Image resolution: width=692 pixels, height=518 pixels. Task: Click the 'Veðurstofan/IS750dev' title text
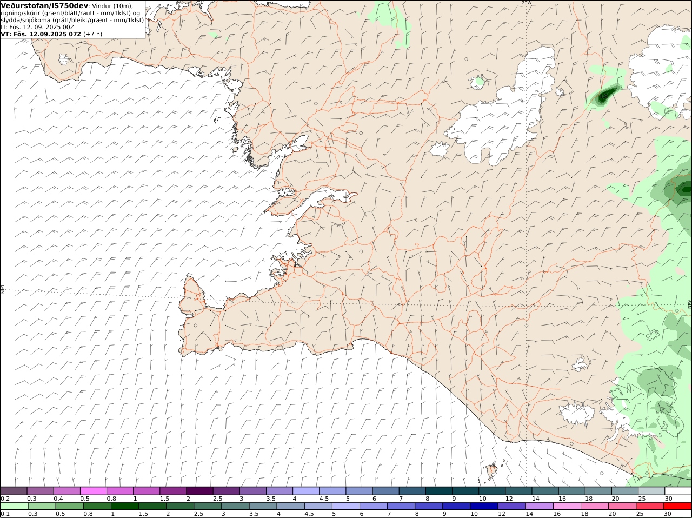pos(44,5)
